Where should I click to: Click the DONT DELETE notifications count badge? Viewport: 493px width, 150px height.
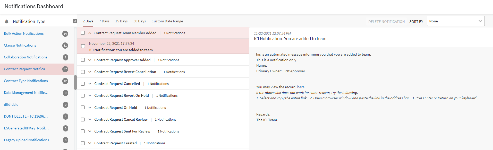tap(65, 117)
